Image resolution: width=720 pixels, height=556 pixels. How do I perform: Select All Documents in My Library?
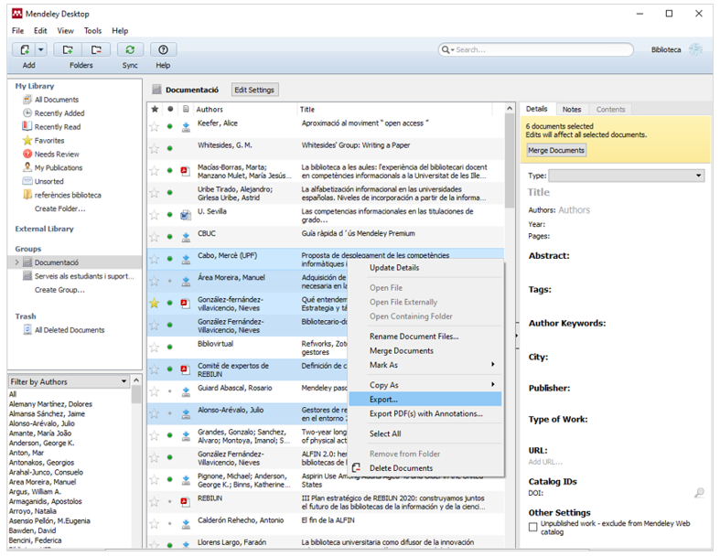click(57, 100)
